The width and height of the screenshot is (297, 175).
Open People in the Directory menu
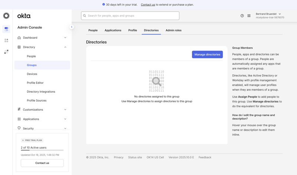pos(42,56)
